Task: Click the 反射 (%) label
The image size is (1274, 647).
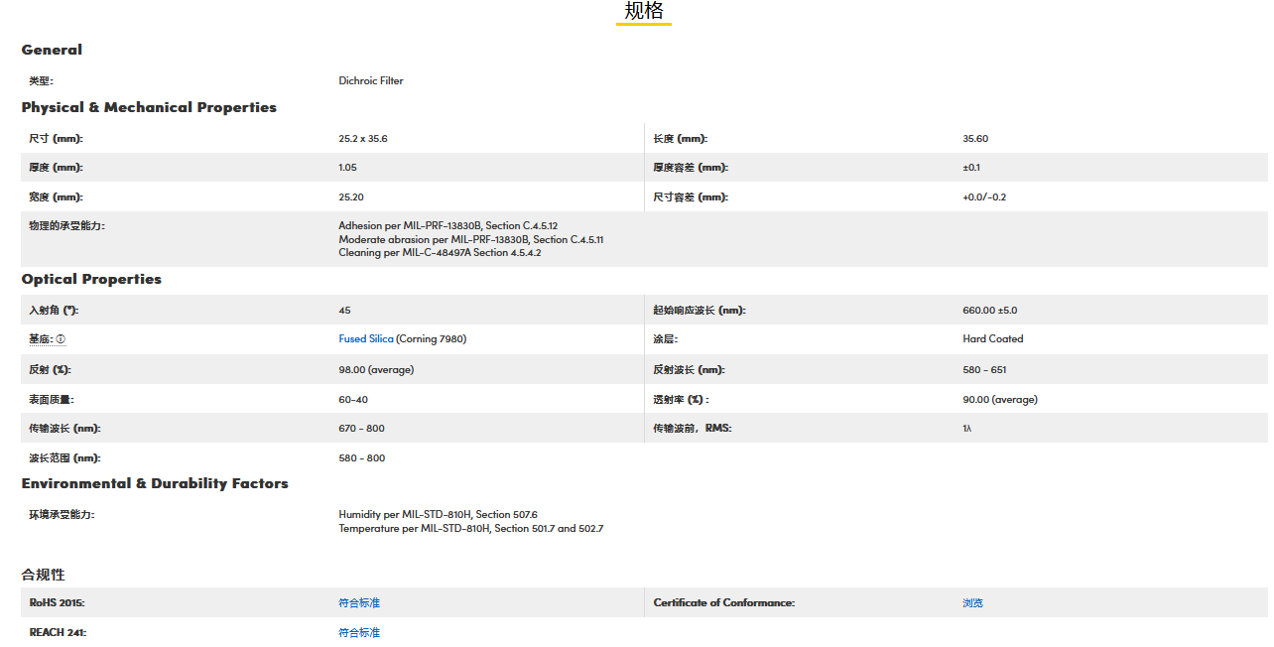Action: point(50,370)
